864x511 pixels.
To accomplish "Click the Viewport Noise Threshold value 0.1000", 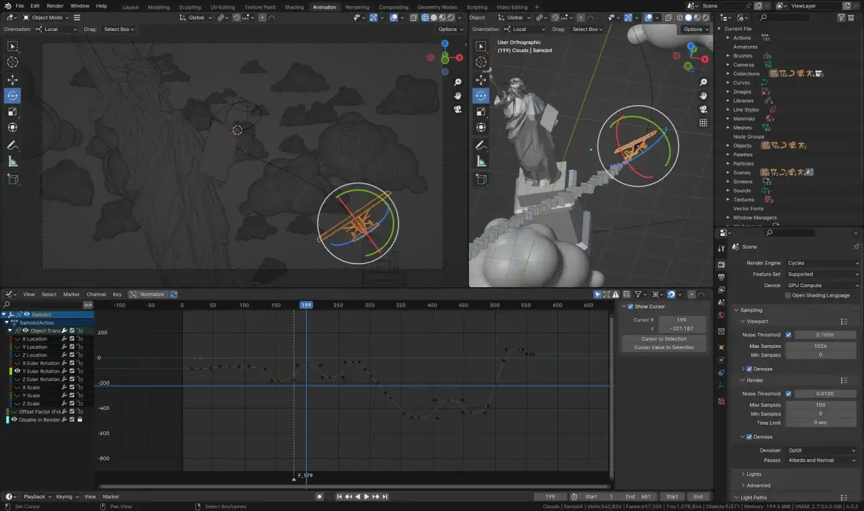I will 824,334.
